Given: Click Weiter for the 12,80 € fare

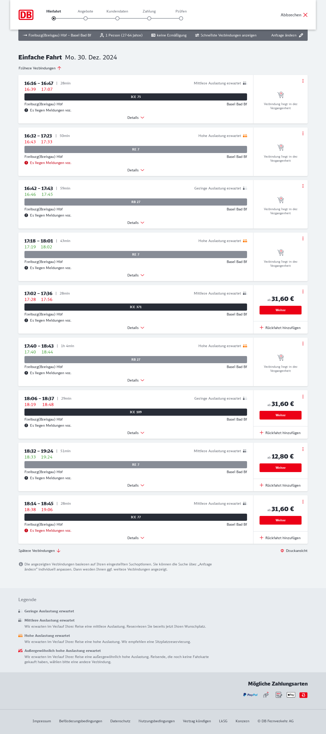Looking at the screenshot, I should point(280,467).
